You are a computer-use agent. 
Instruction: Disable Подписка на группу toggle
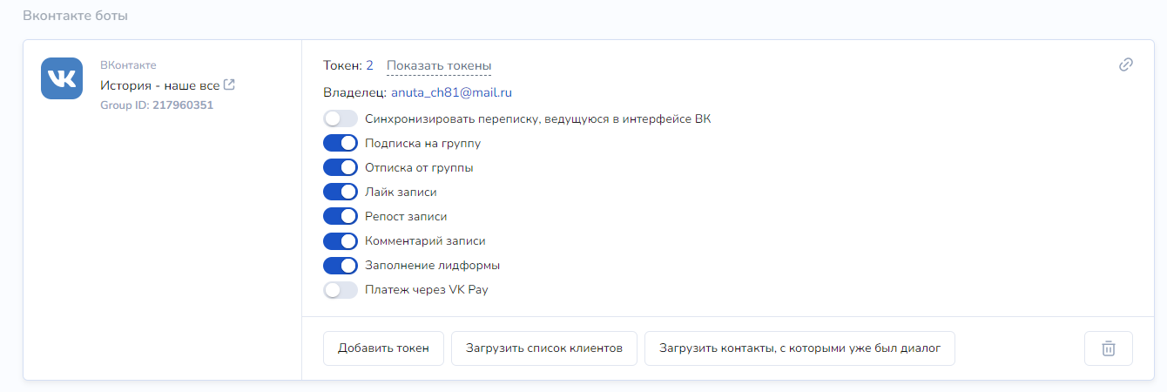341,144
